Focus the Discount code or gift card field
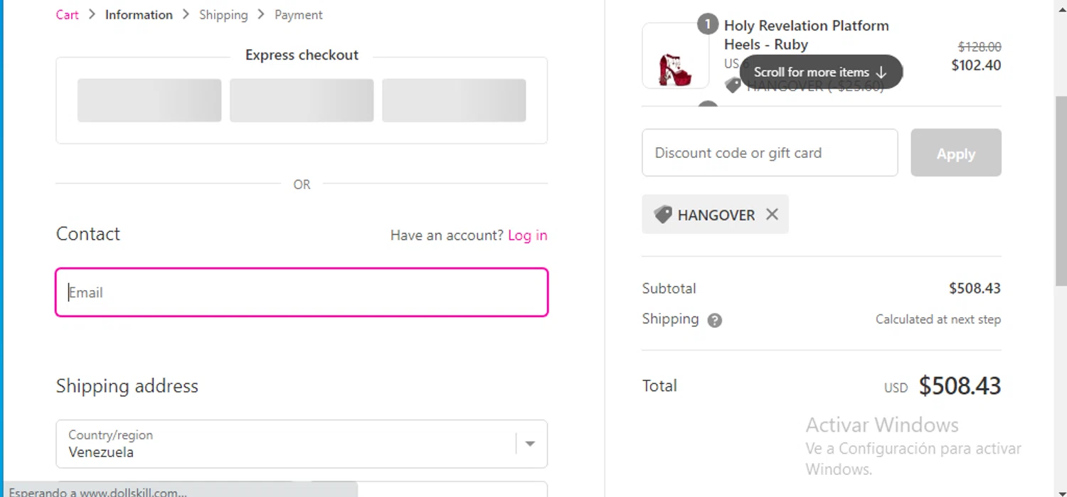This screenshot has width=1067, height=497. pos(770,153)
